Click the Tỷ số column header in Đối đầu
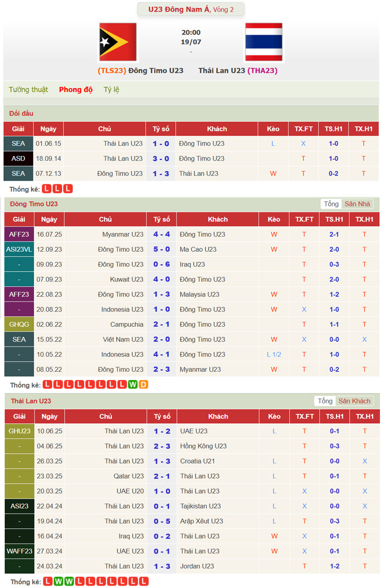The height and width of the screenshot is (587, 389). pyautogui.click(x=161, y=129)
